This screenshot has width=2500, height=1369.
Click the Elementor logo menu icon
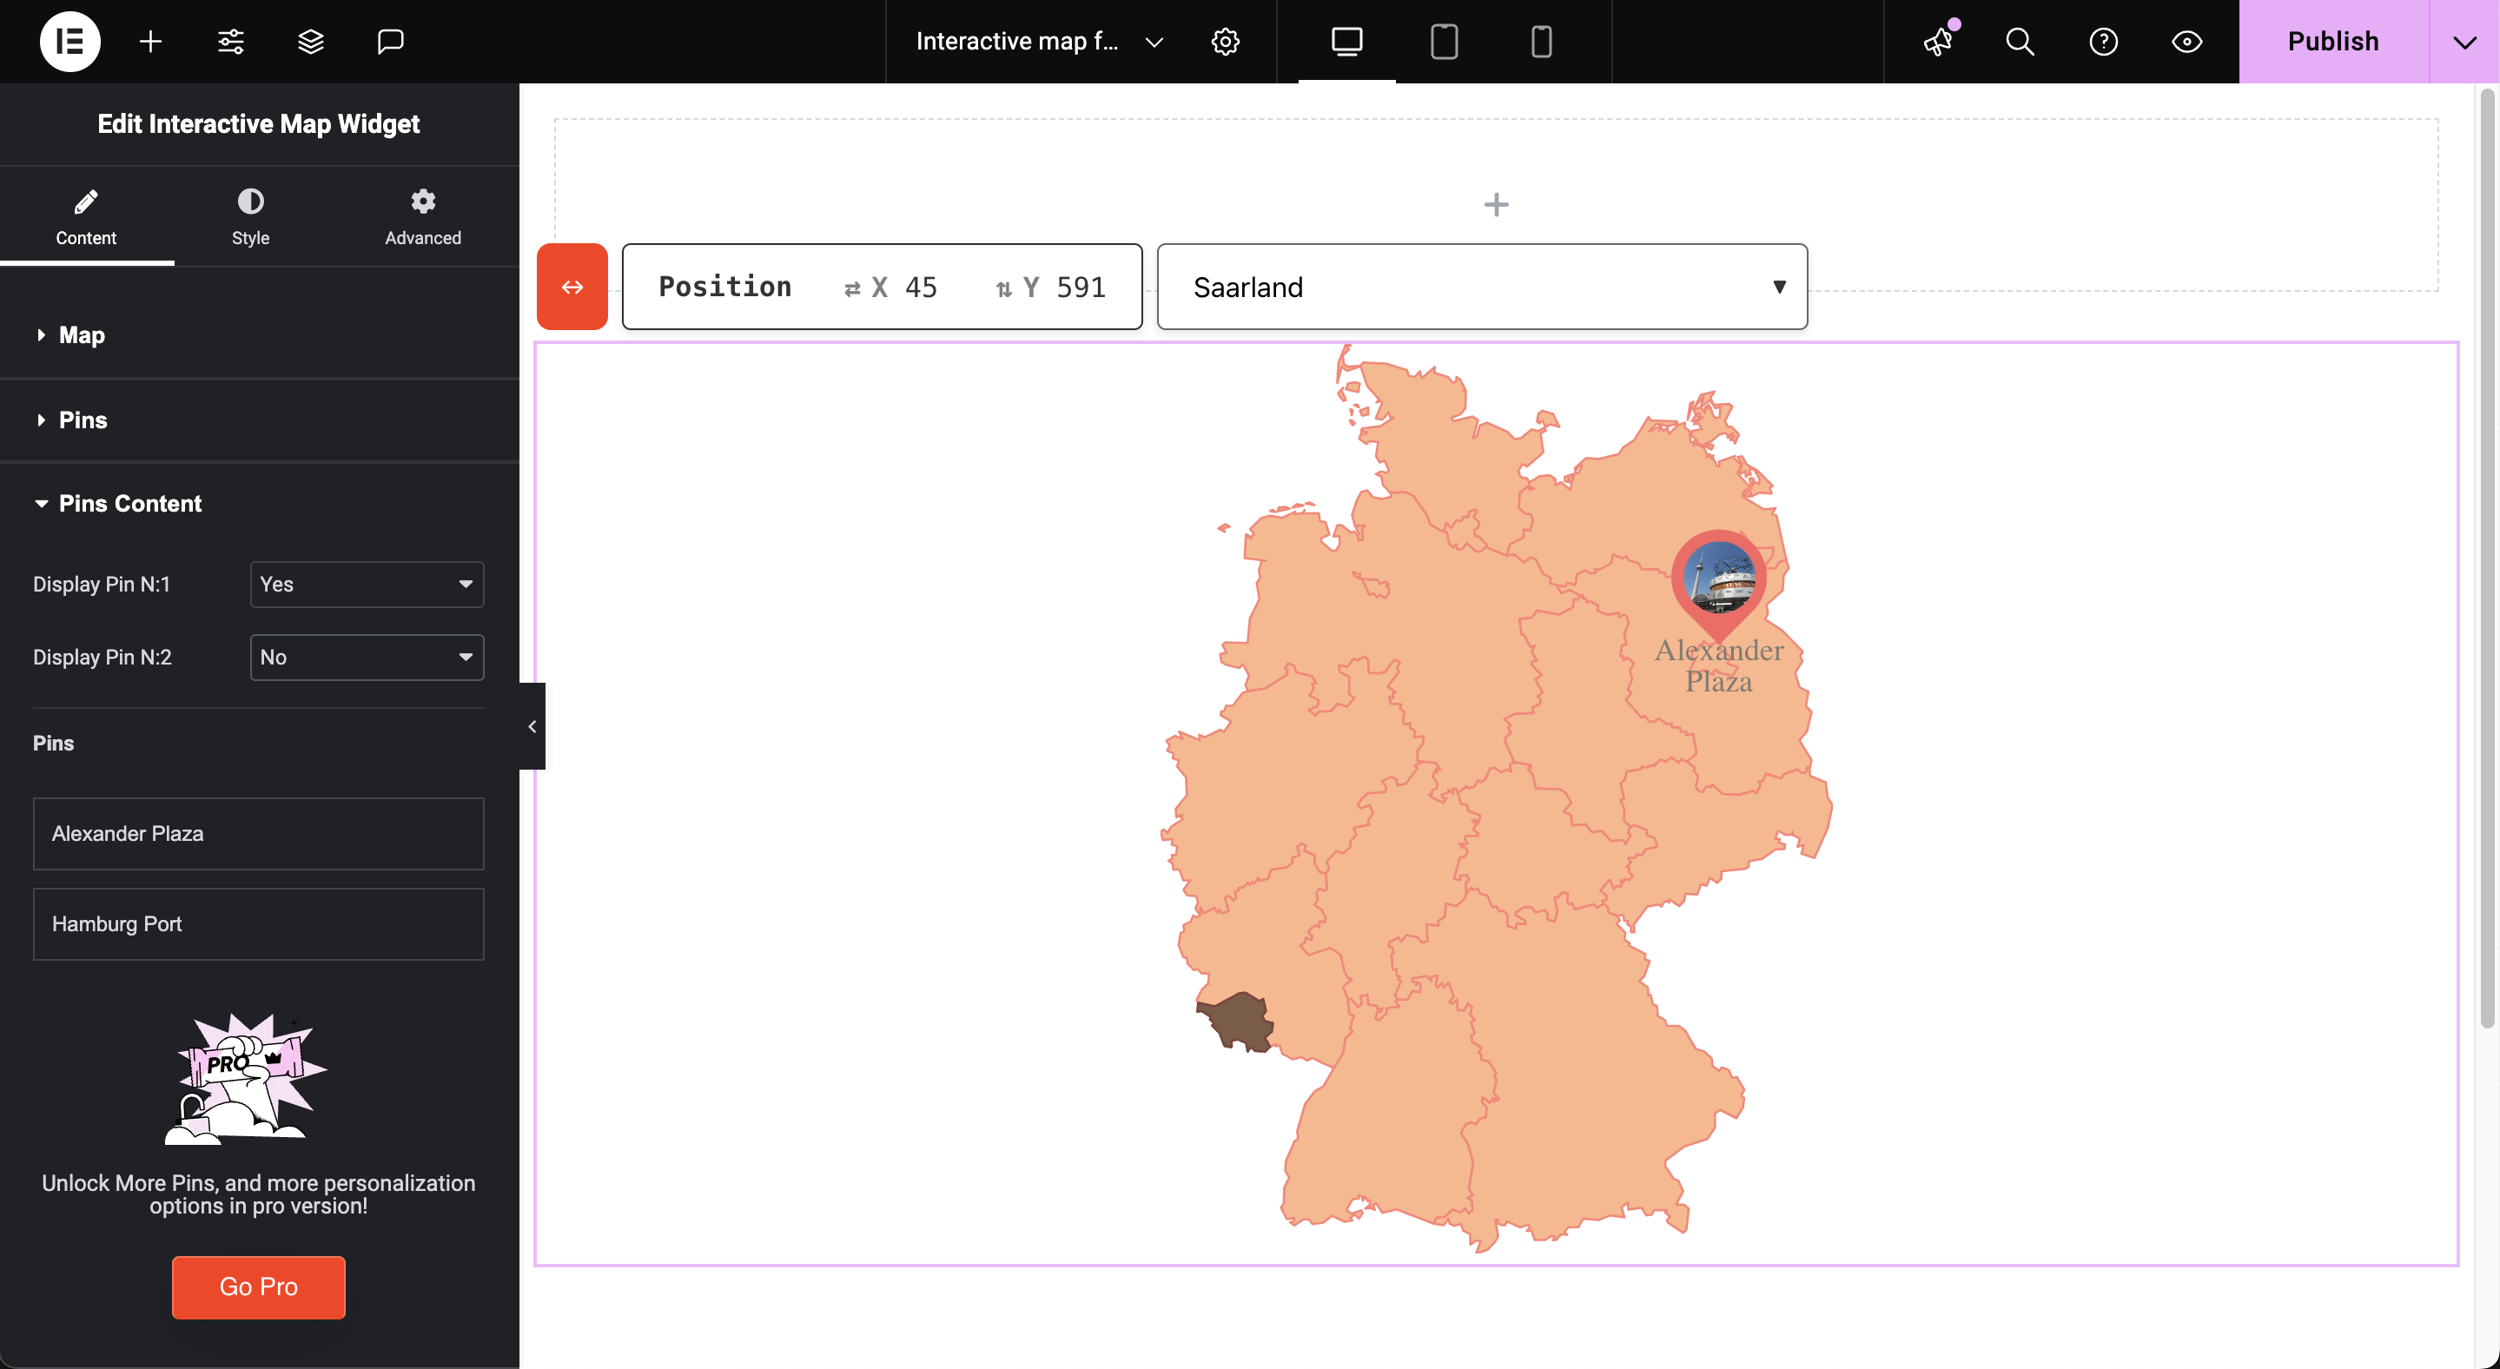pyautogui.click(x=69, y=42)
